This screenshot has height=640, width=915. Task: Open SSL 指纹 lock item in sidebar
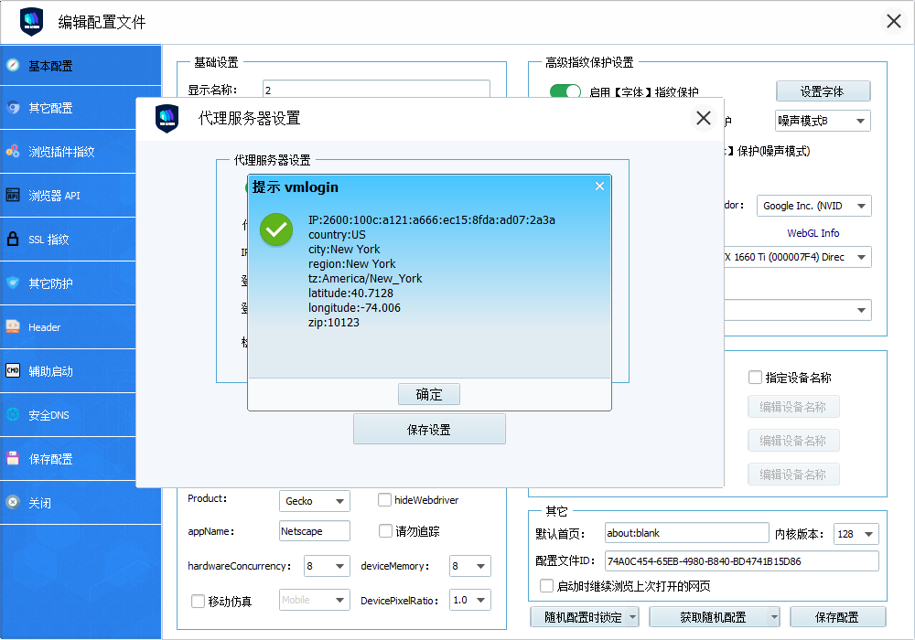coord(68,239)
